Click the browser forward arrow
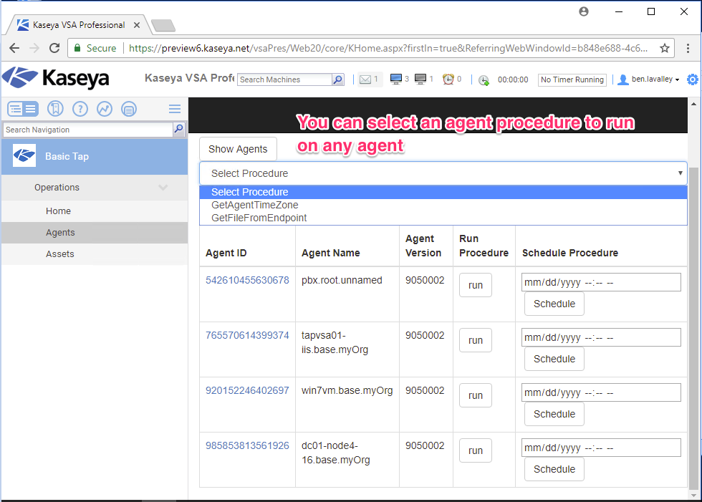This screenshot has width=702, height=502. tap(34, 48)
